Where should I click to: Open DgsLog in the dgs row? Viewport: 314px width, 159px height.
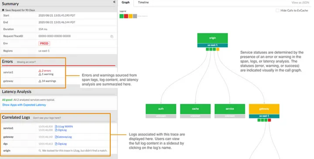click(61, 144)
